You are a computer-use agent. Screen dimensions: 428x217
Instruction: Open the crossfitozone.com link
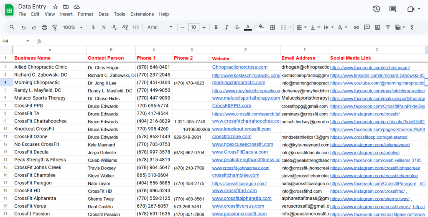tap(232, 136)
